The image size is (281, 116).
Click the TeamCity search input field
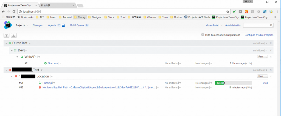pyautogui.click(x=256, y=25)
